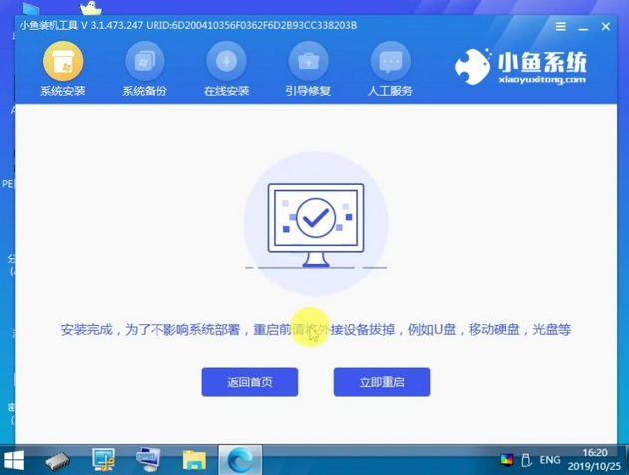Close the 小鱼装机工具 window

[606, 27]
